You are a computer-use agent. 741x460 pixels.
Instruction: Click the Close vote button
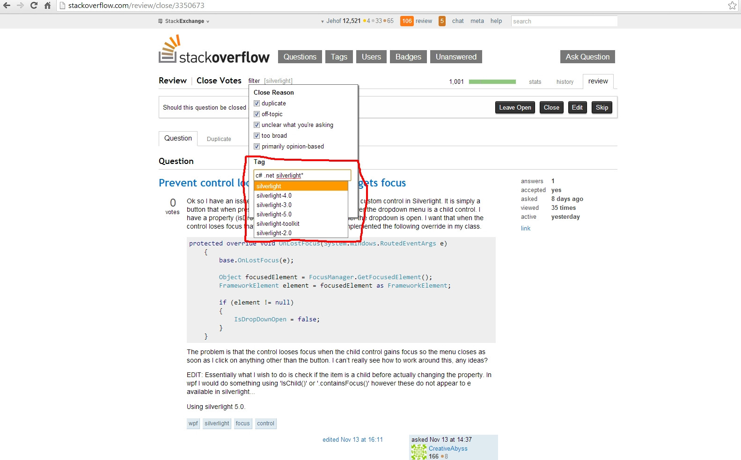tap(551, 107)
